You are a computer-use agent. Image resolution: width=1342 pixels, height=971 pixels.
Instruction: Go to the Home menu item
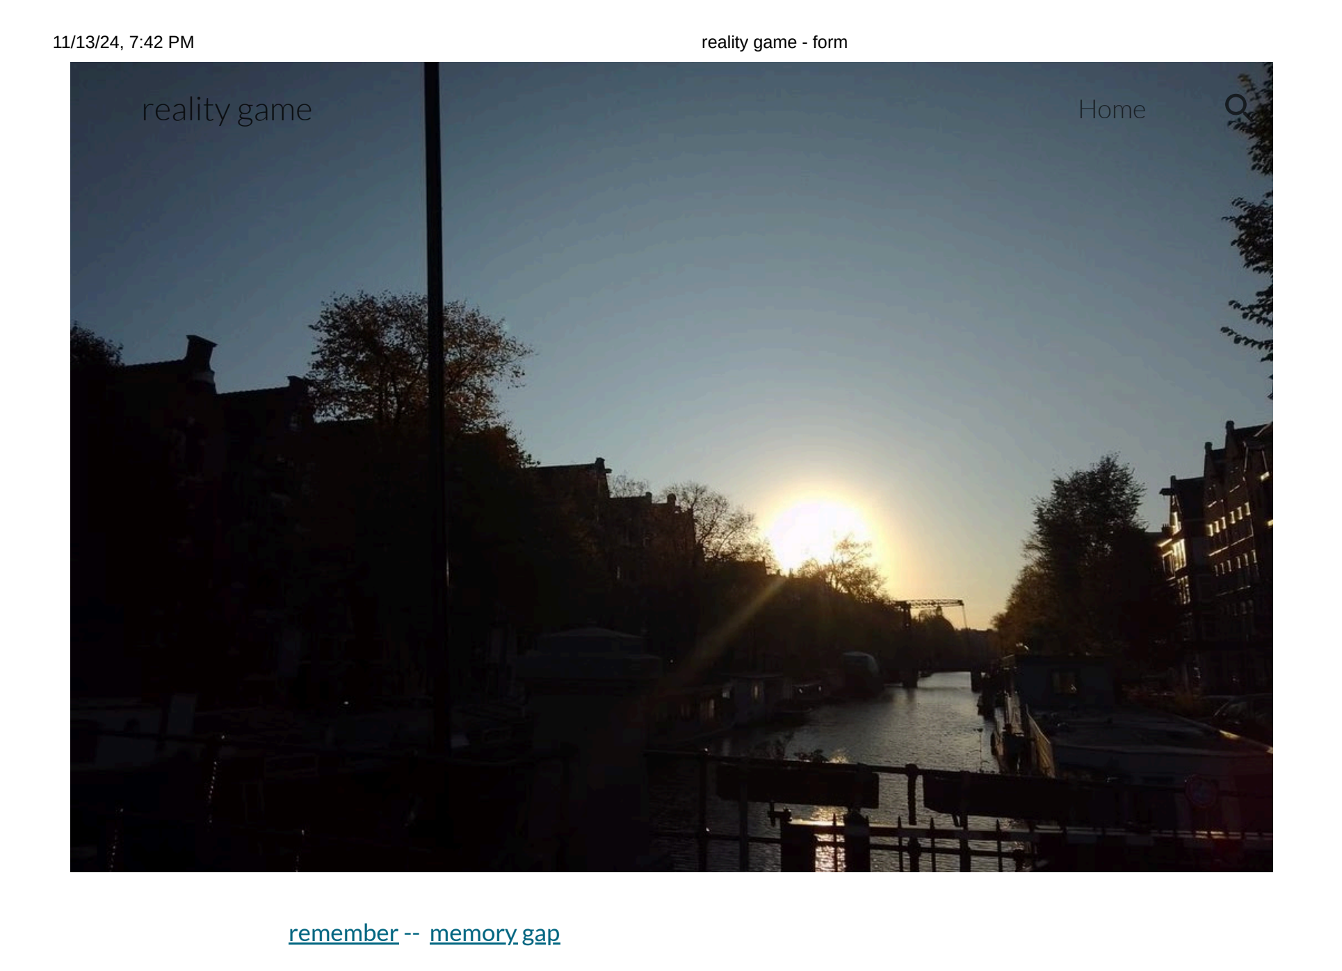coord(1112,110)
